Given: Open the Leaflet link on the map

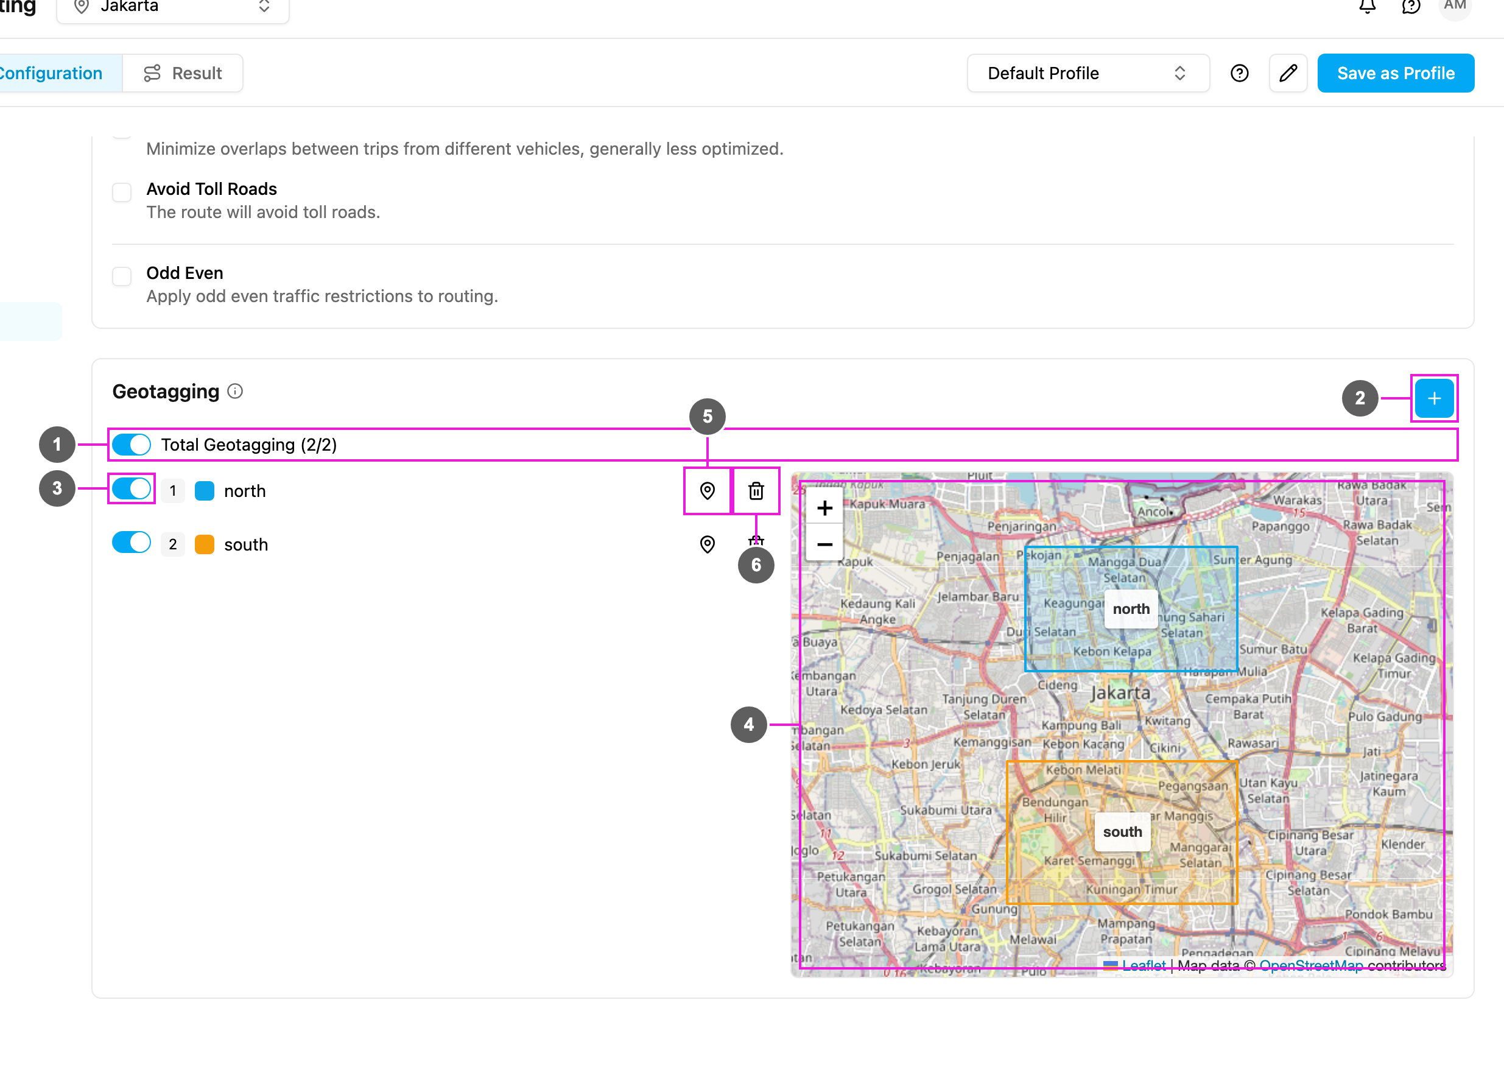Looking at the screenshot, I should (1144, 966).
